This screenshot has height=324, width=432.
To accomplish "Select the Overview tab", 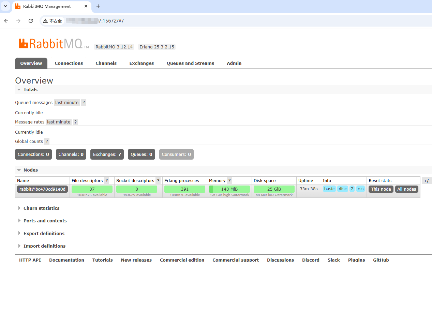I will point(31,63).
